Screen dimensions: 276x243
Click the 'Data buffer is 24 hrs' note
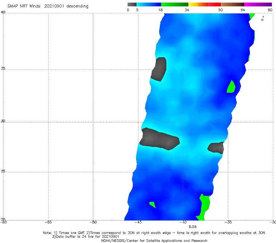86,237
